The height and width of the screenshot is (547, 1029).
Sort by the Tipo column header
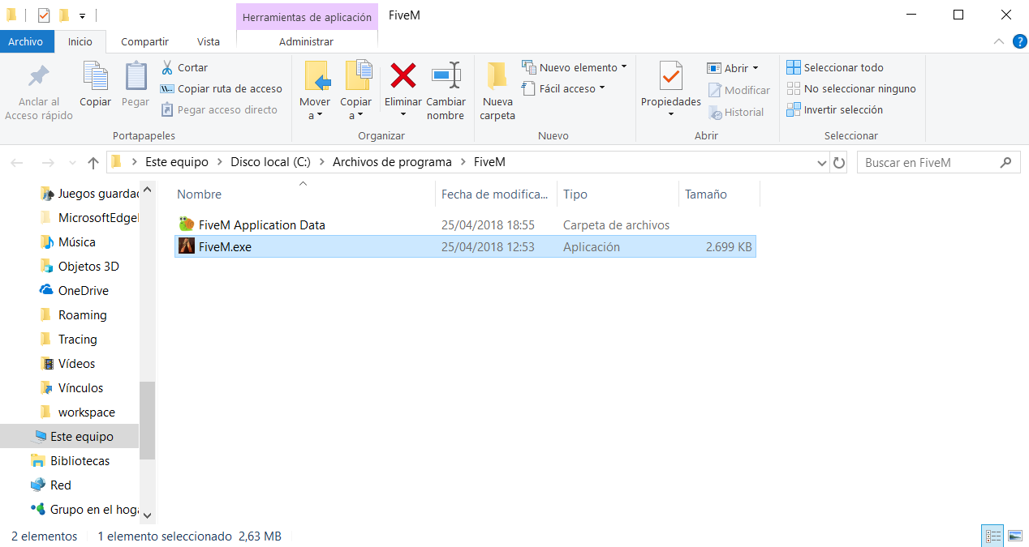click(618, 194)
